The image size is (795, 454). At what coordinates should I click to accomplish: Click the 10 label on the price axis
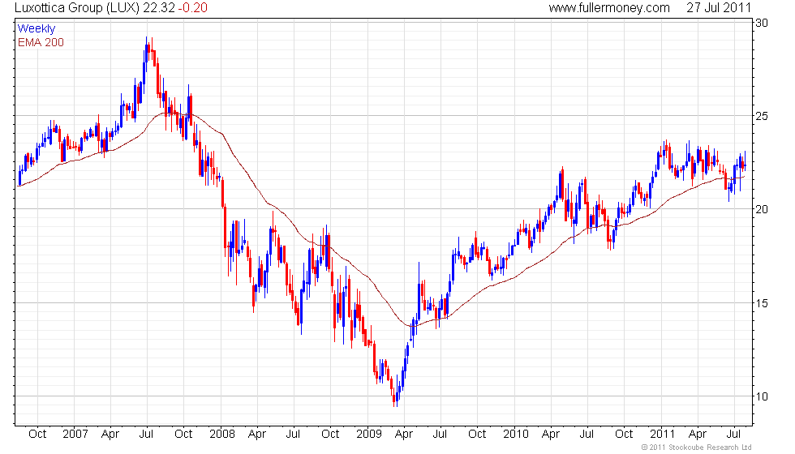click(x=762, y=396)
